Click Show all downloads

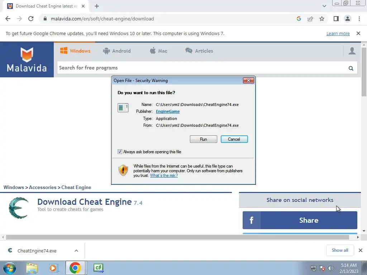340,250
